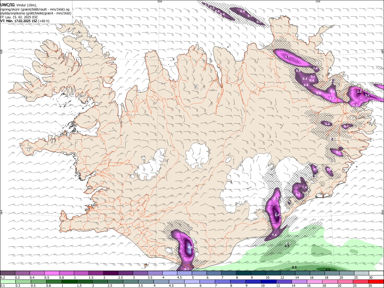The width and height of the screenshot is (384, 288).
Task: Click the 'VT: Mán. 17.02.2025 15Z' valid time text
Action: [19, 21]
